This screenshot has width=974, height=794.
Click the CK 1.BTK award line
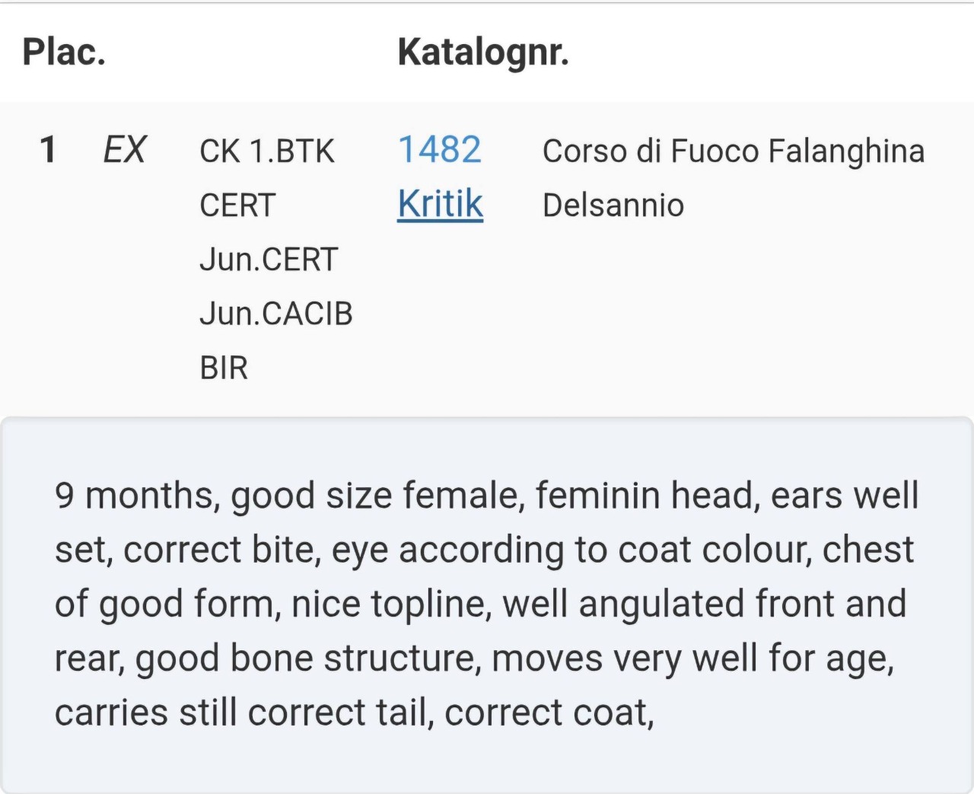(x=266, y=151)
